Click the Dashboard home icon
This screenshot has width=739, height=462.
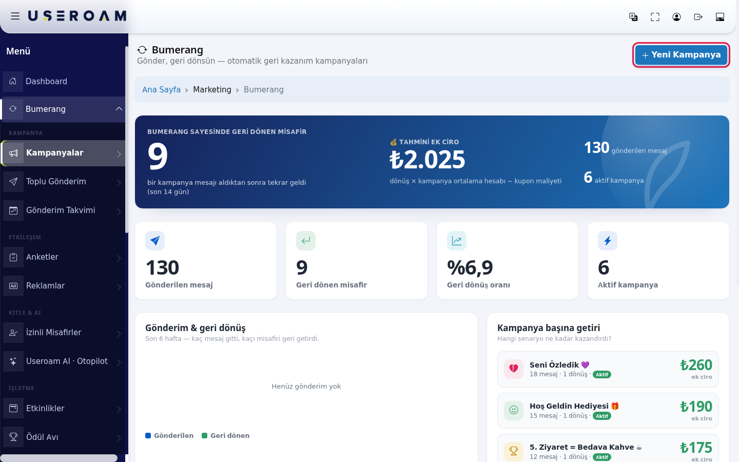13,81
